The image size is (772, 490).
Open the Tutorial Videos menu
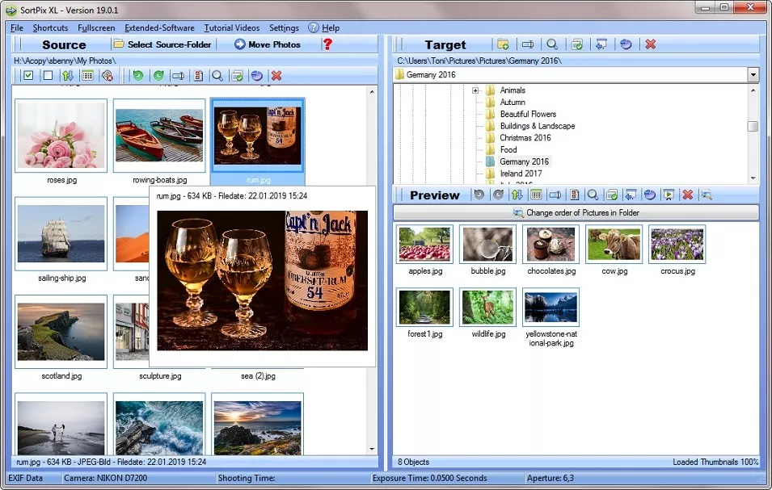[231, 28]
